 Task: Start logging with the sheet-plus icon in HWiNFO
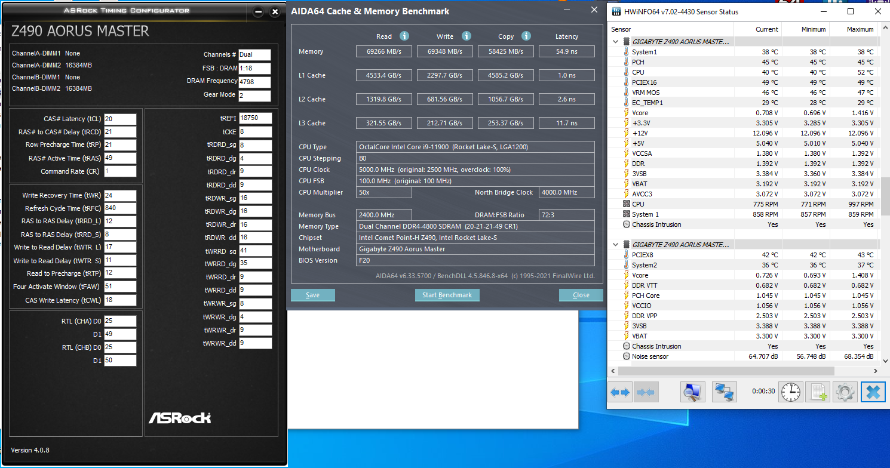pyautogui.click(x=818, y=392)
